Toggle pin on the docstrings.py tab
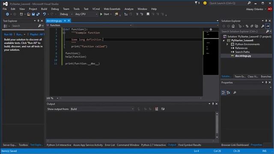The height and width of the screenshot is (154, 274). tap(65, 21)
